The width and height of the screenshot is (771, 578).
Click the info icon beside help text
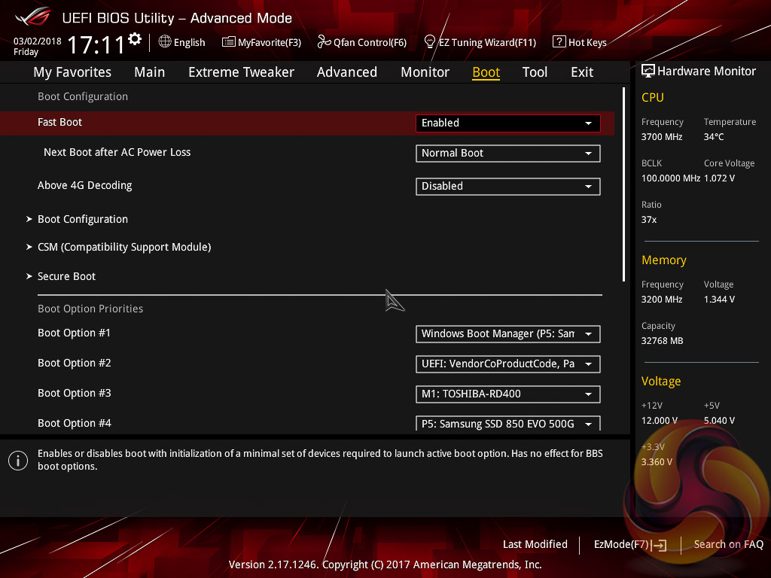(x=17, y=461)
